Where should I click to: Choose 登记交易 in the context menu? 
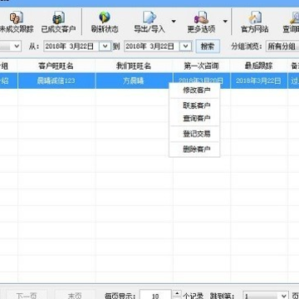197,134
